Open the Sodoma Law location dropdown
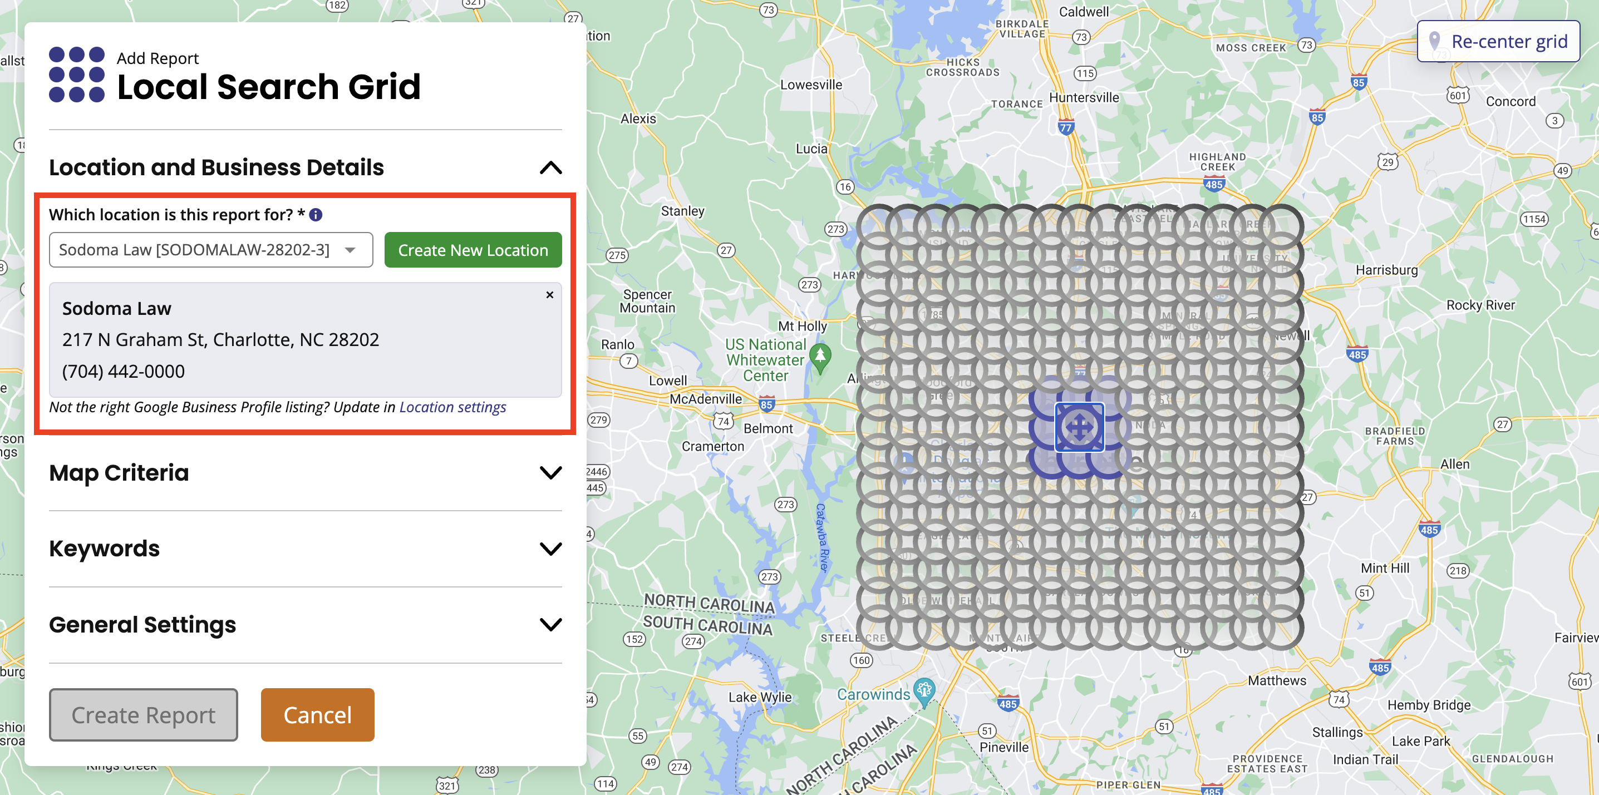The height and width of the screenshot is (795, 1599). 211,250
